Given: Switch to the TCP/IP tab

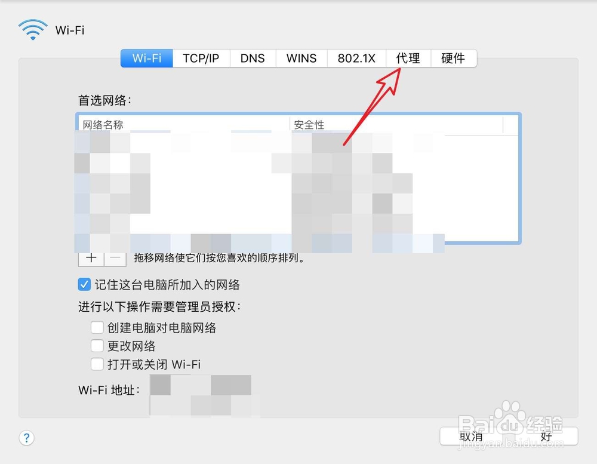Looking at the screenshot, I should click(x=201, y=58).
